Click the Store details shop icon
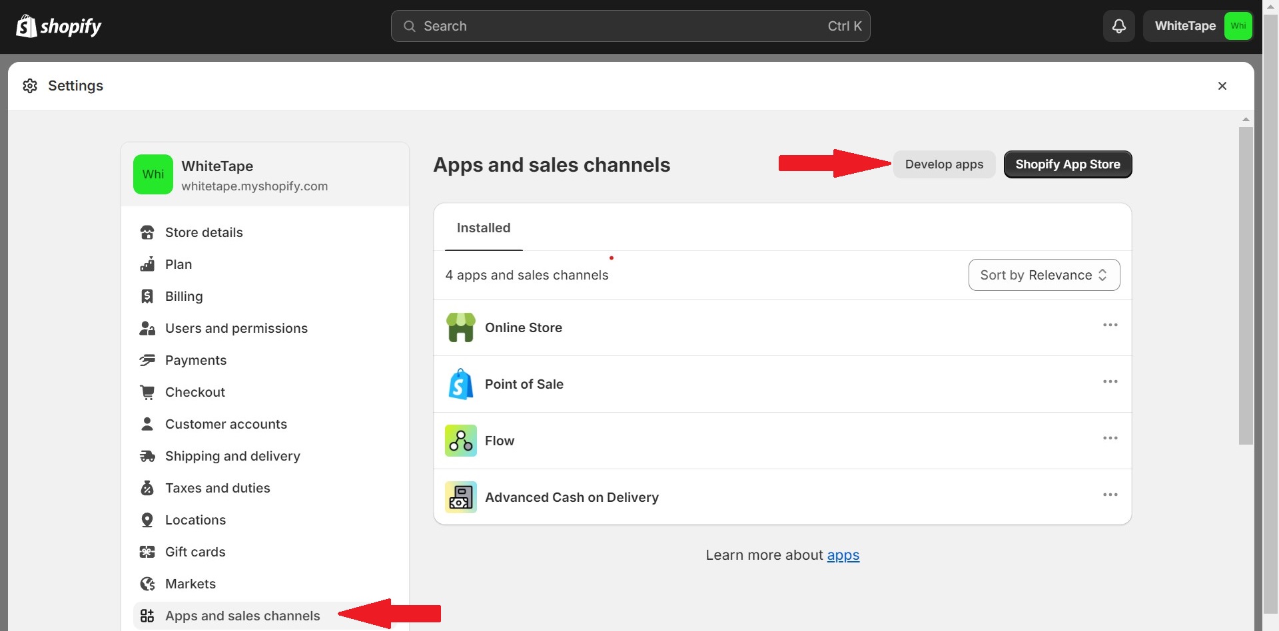Screen dimensions: 1279x631 point(147,232)
